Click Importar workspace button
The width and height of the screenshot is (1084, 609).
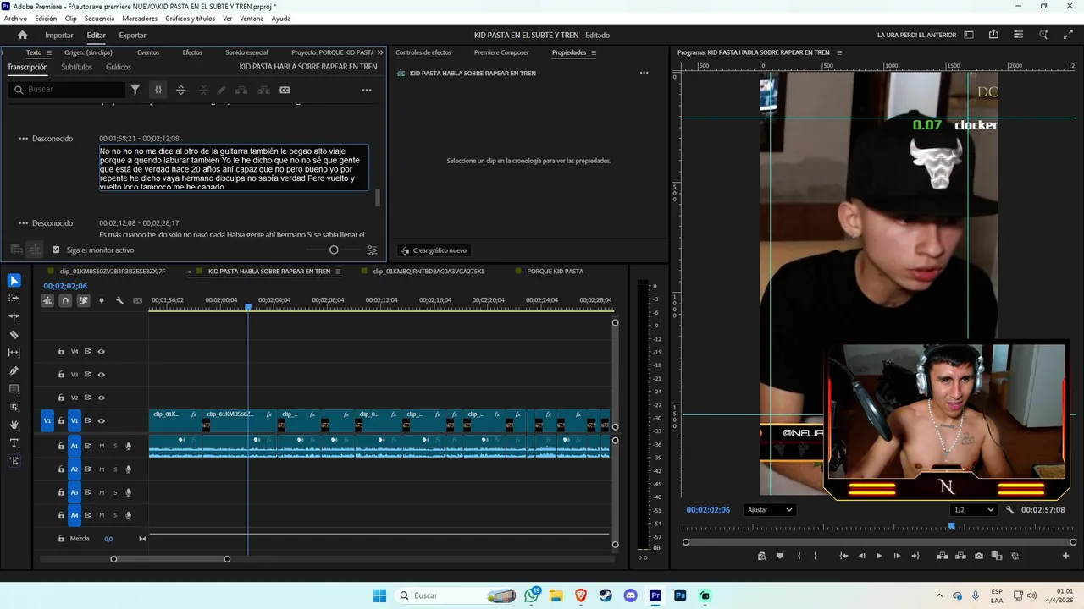point(59,36)
